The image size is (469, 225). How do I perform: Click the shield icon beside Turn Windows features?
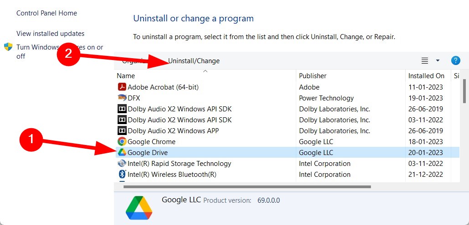(8, 47)
